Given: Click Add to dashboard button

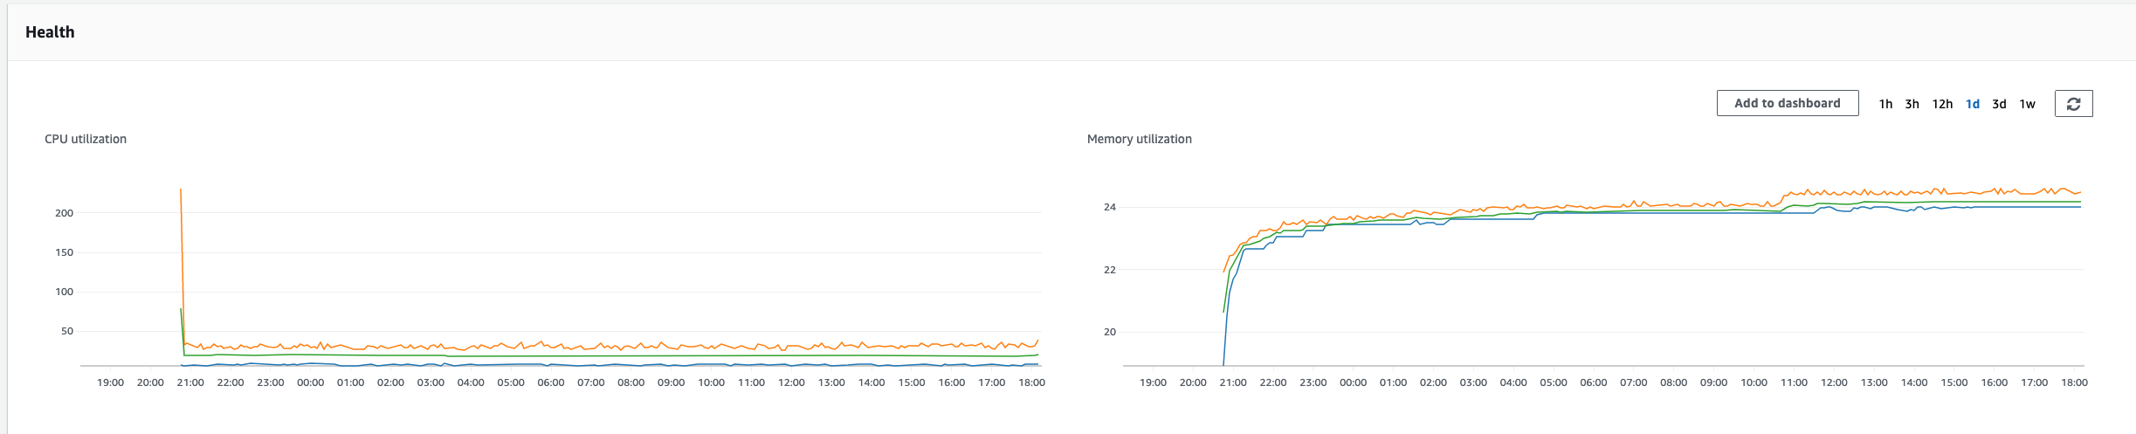Looking at the screenshot, I should click(1787, 103).
